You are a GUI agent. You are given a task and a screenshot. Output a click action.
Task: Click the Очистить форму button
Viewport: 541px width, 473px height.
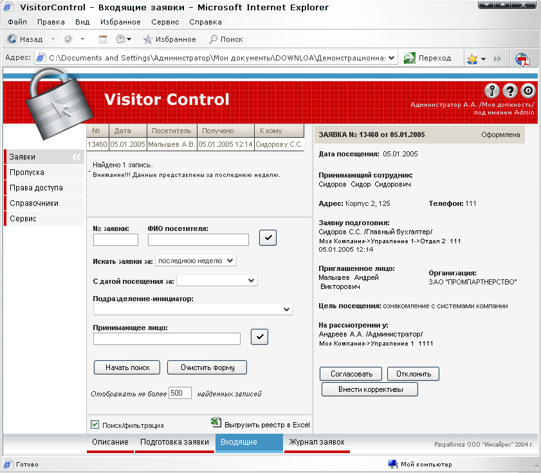[x=207, y=367]
